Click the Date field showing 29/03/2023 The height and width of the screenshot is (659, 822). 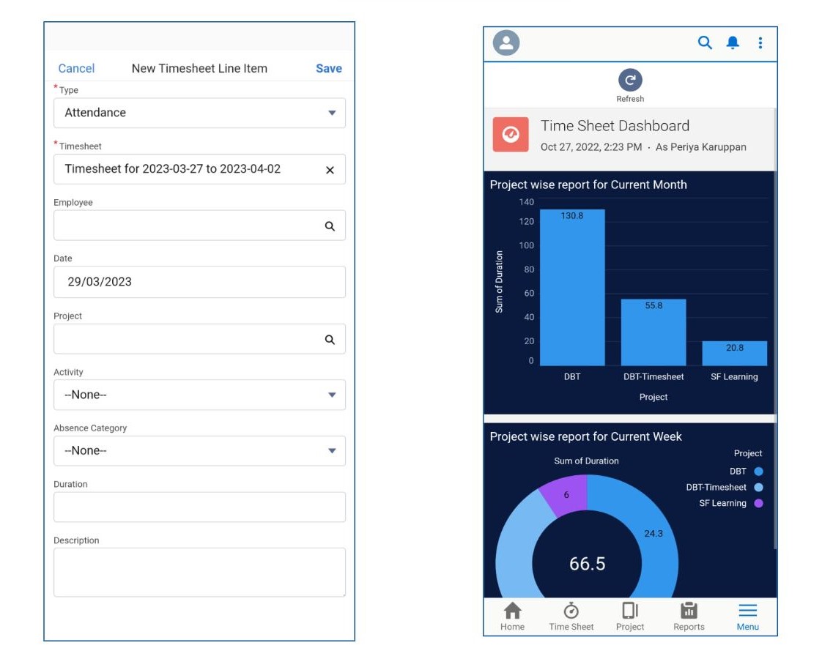coord(199,282)
